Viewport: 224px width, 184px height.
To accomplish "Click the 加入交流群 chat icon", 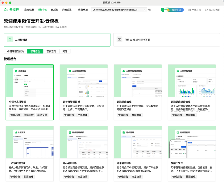I will click(206, 10).
